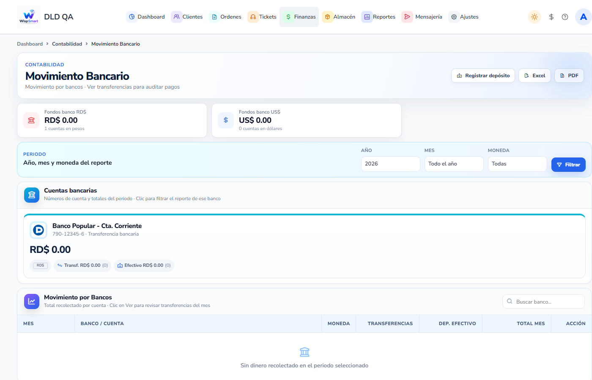The width and height of the screenshot is (592, 380).
Task: Open the Clientes menu
Action: click(187, 17)
